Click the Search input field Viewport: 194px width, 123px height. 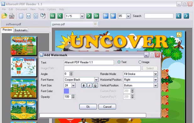159,16
